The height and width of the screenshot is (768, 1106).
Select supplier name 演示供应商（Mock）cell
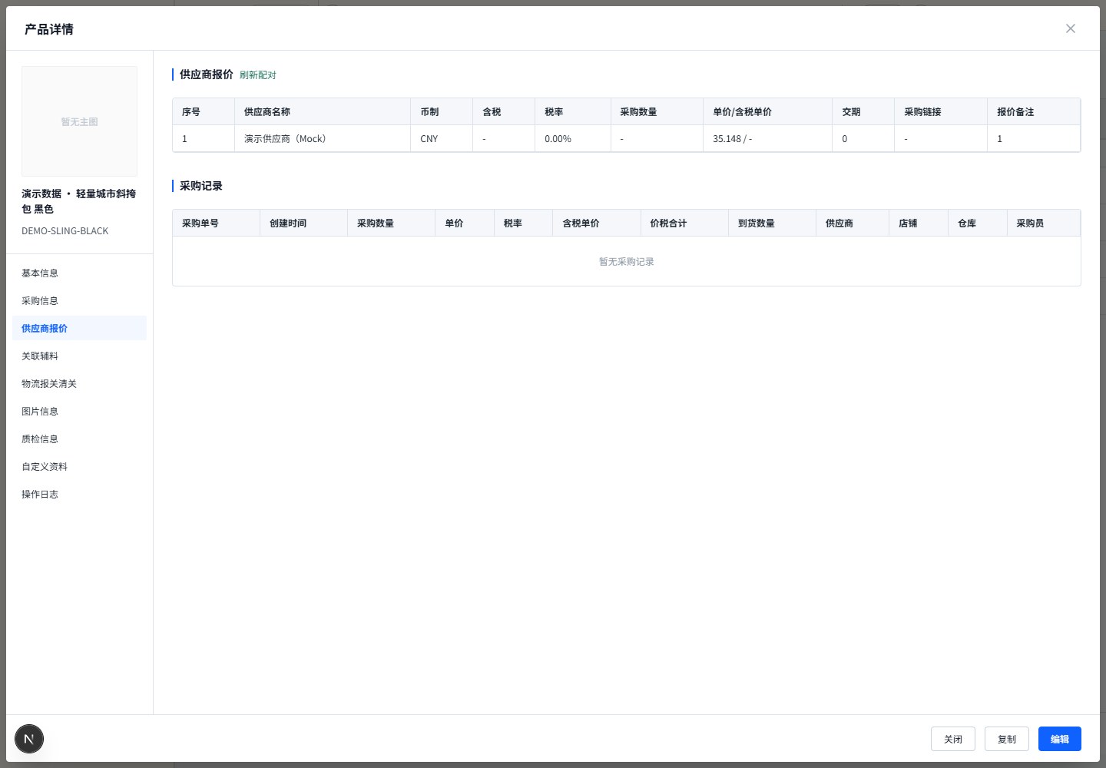click(323, 139)
